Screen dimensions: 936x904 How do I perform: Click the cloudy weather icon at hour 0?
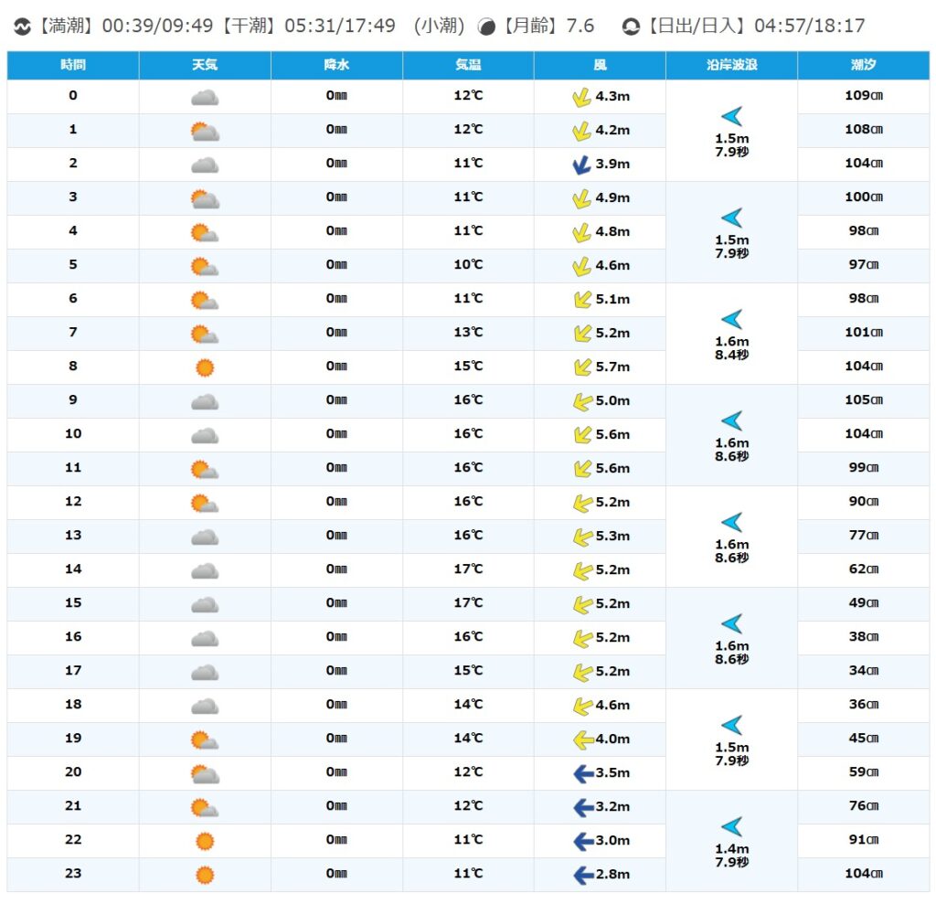(x=205, y=98)
